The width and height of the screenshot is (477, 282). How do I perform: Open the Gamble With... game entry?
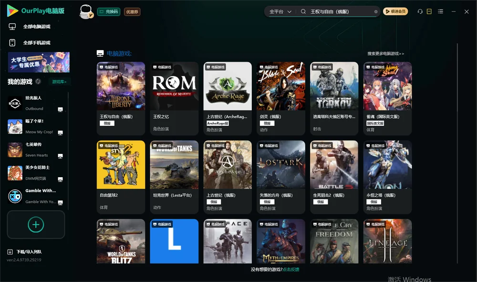coord(35,196)
